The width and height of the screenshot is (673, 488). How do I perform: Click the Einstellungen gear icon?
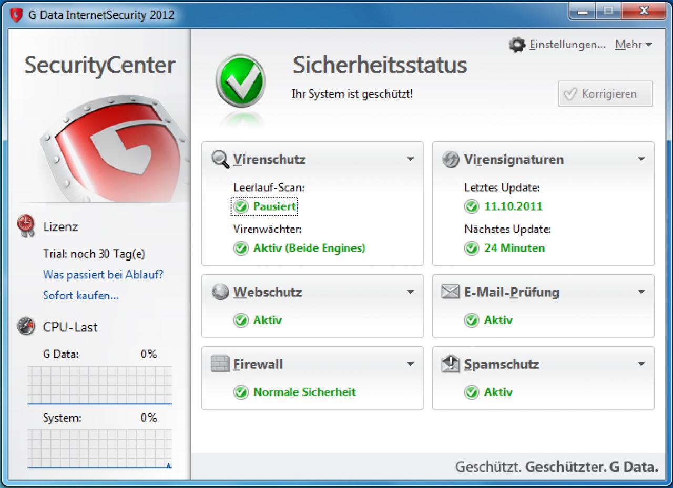click(x=517, y=45)
